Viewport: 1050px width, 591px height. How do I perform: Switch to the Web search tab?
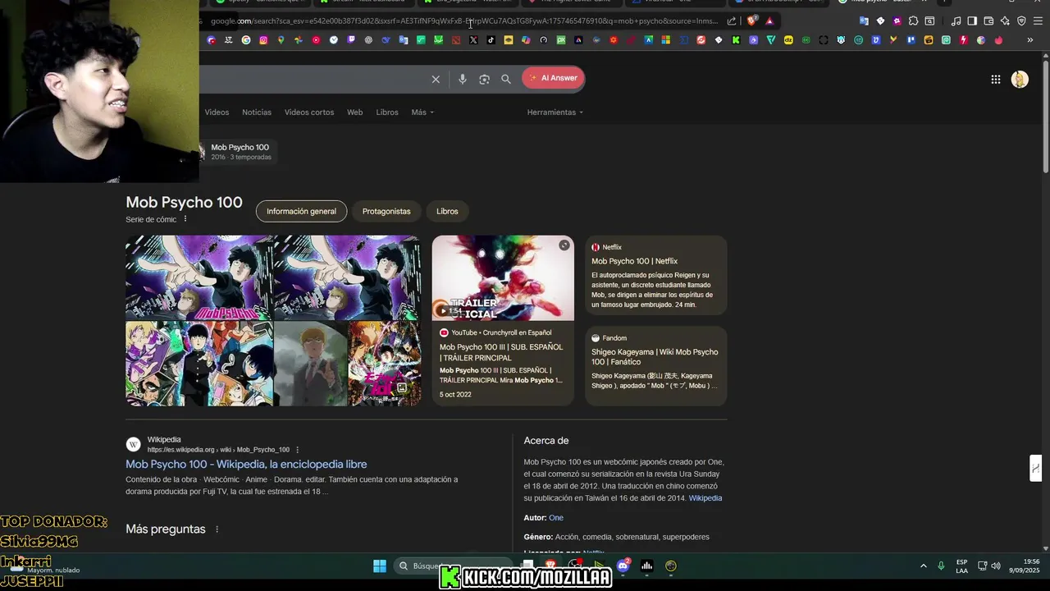pyautogui.click(x=354, y=112)
